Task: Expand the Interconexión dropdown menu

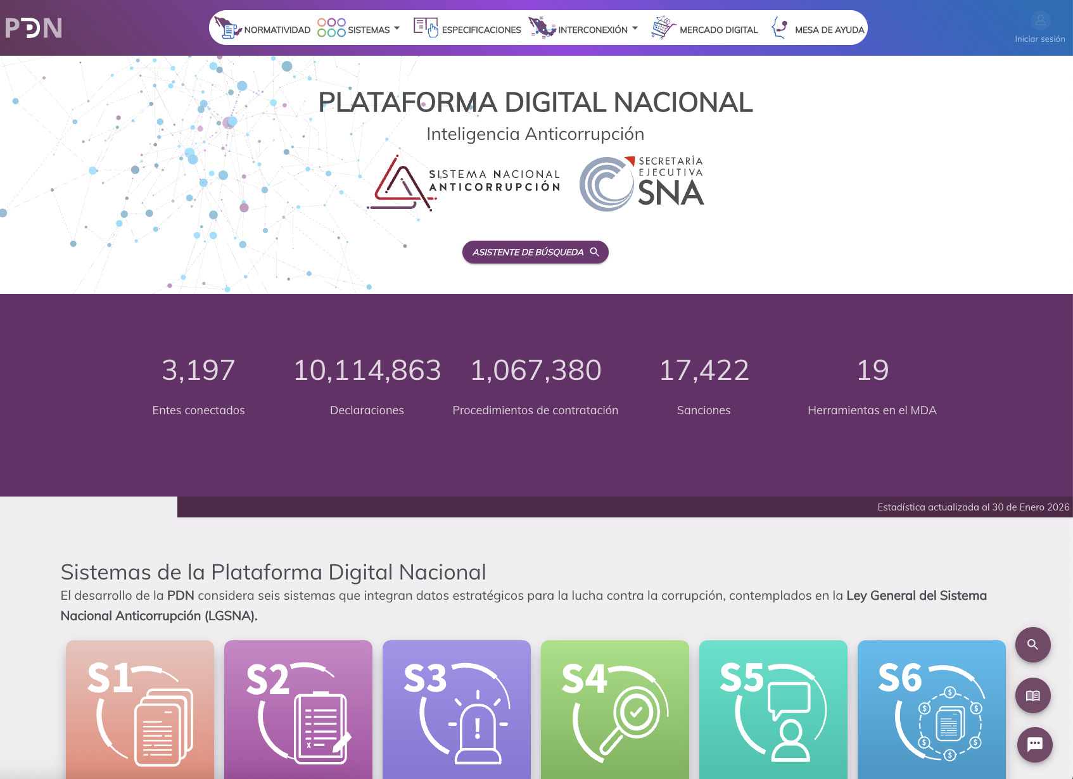Action: click(584, 29)
